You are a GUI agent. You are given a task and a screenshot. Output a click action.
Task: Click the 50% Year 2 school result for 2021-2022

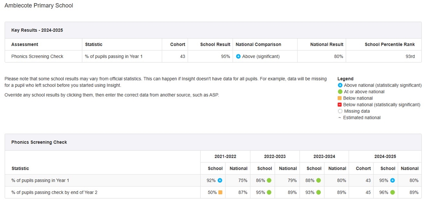pyautogui.click(x=212, y=193)
